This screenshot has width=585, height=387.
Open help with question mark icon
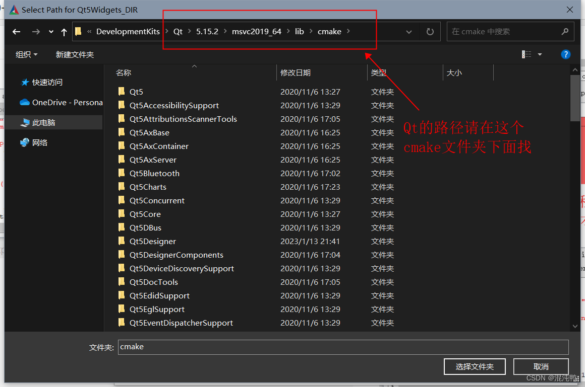[566, 54]
